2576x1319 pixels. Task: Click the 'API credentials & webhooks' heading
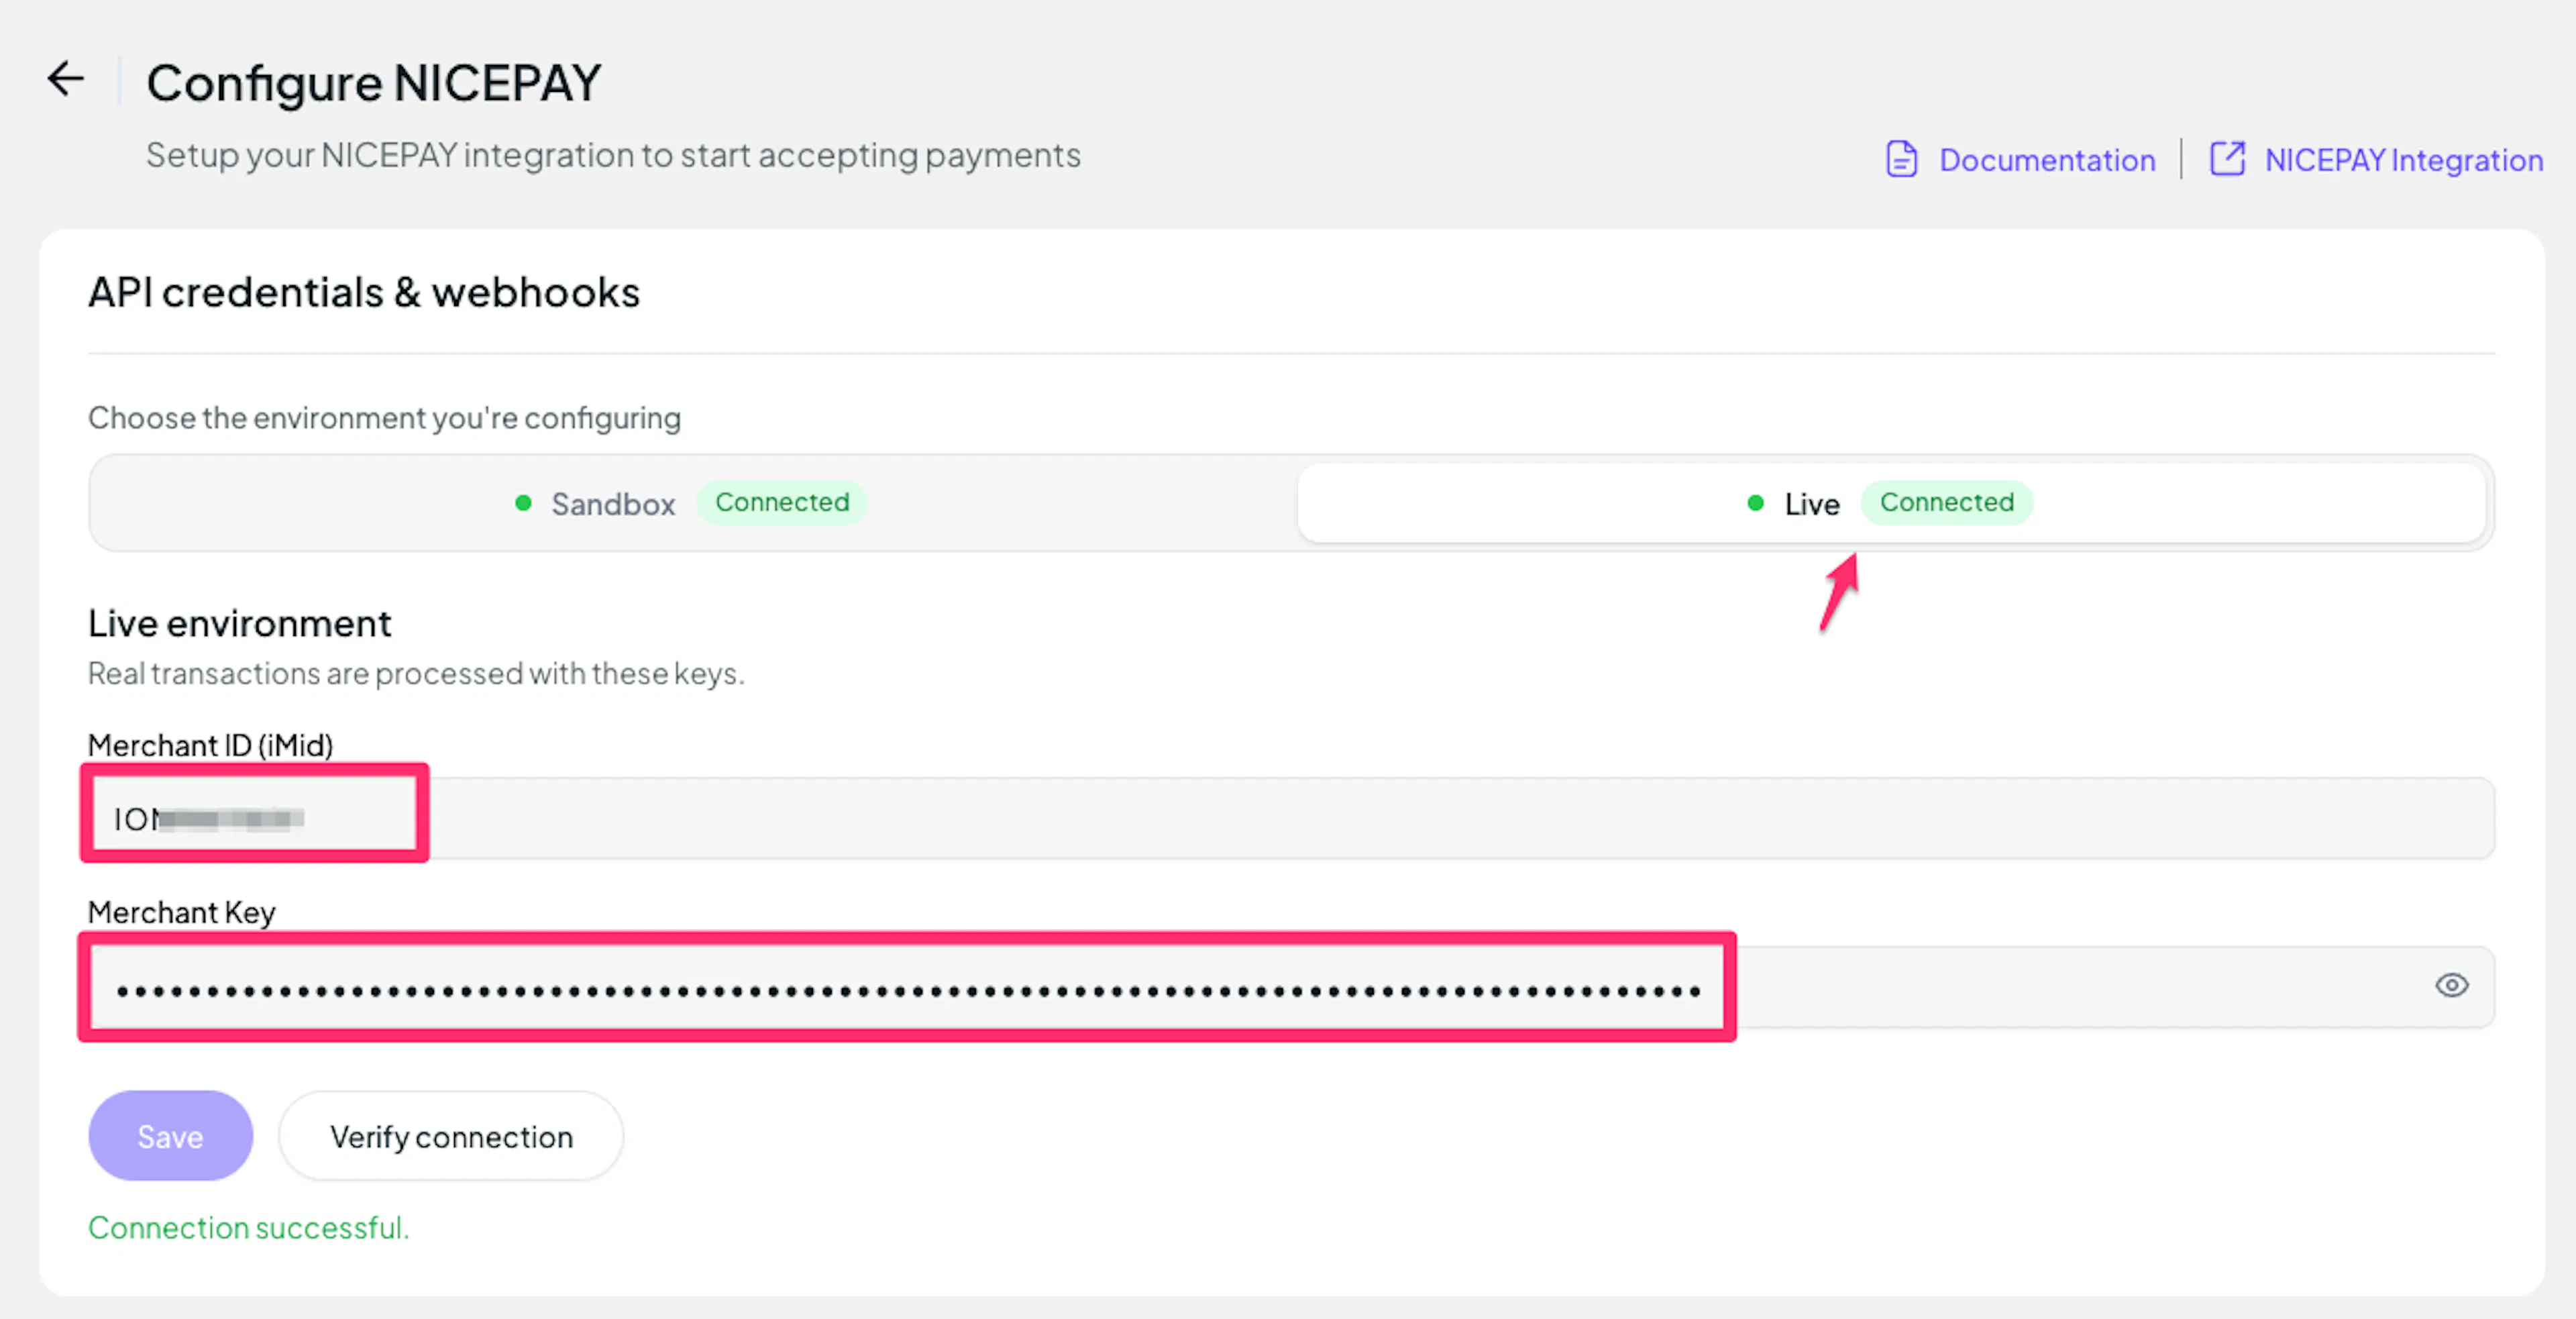364,292
